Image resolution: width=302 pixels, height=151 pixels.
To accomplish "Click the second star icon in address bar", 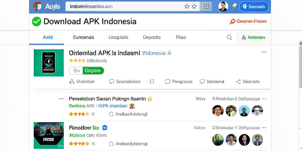I will click(194, 6).
